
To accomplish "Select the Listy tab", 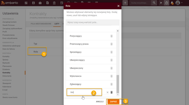I will (57, 24).
